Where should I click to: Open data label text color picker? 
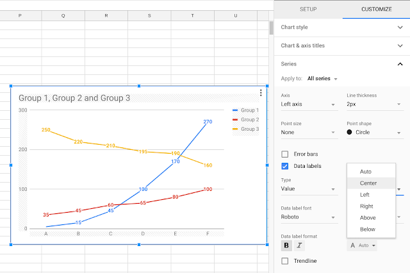[362, 245]
